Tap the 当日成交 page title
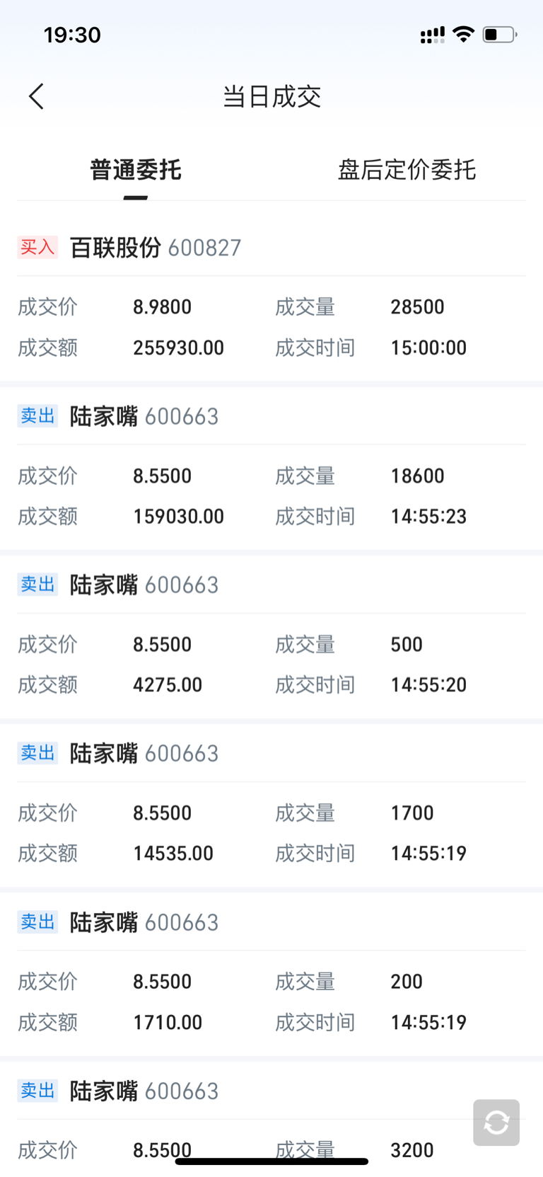The image size is (543, 1177). click(x=271, y=96)
